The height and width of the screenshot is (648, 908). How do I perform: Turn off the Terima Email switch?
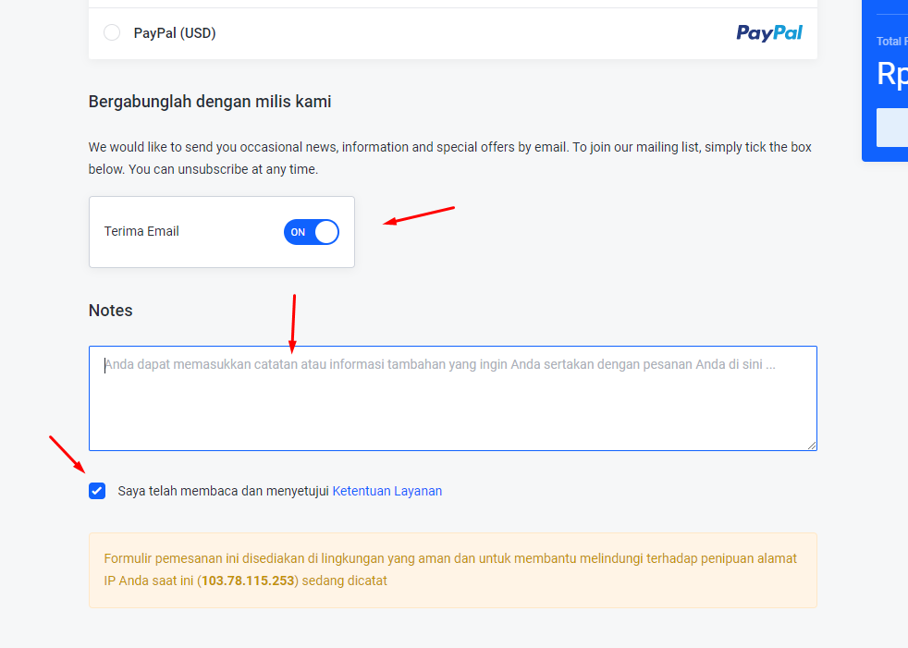click(312, 232)
